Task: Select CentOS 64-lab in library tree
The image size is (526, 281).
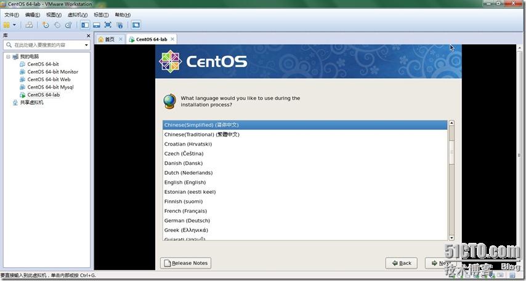Action: (44, 95)
